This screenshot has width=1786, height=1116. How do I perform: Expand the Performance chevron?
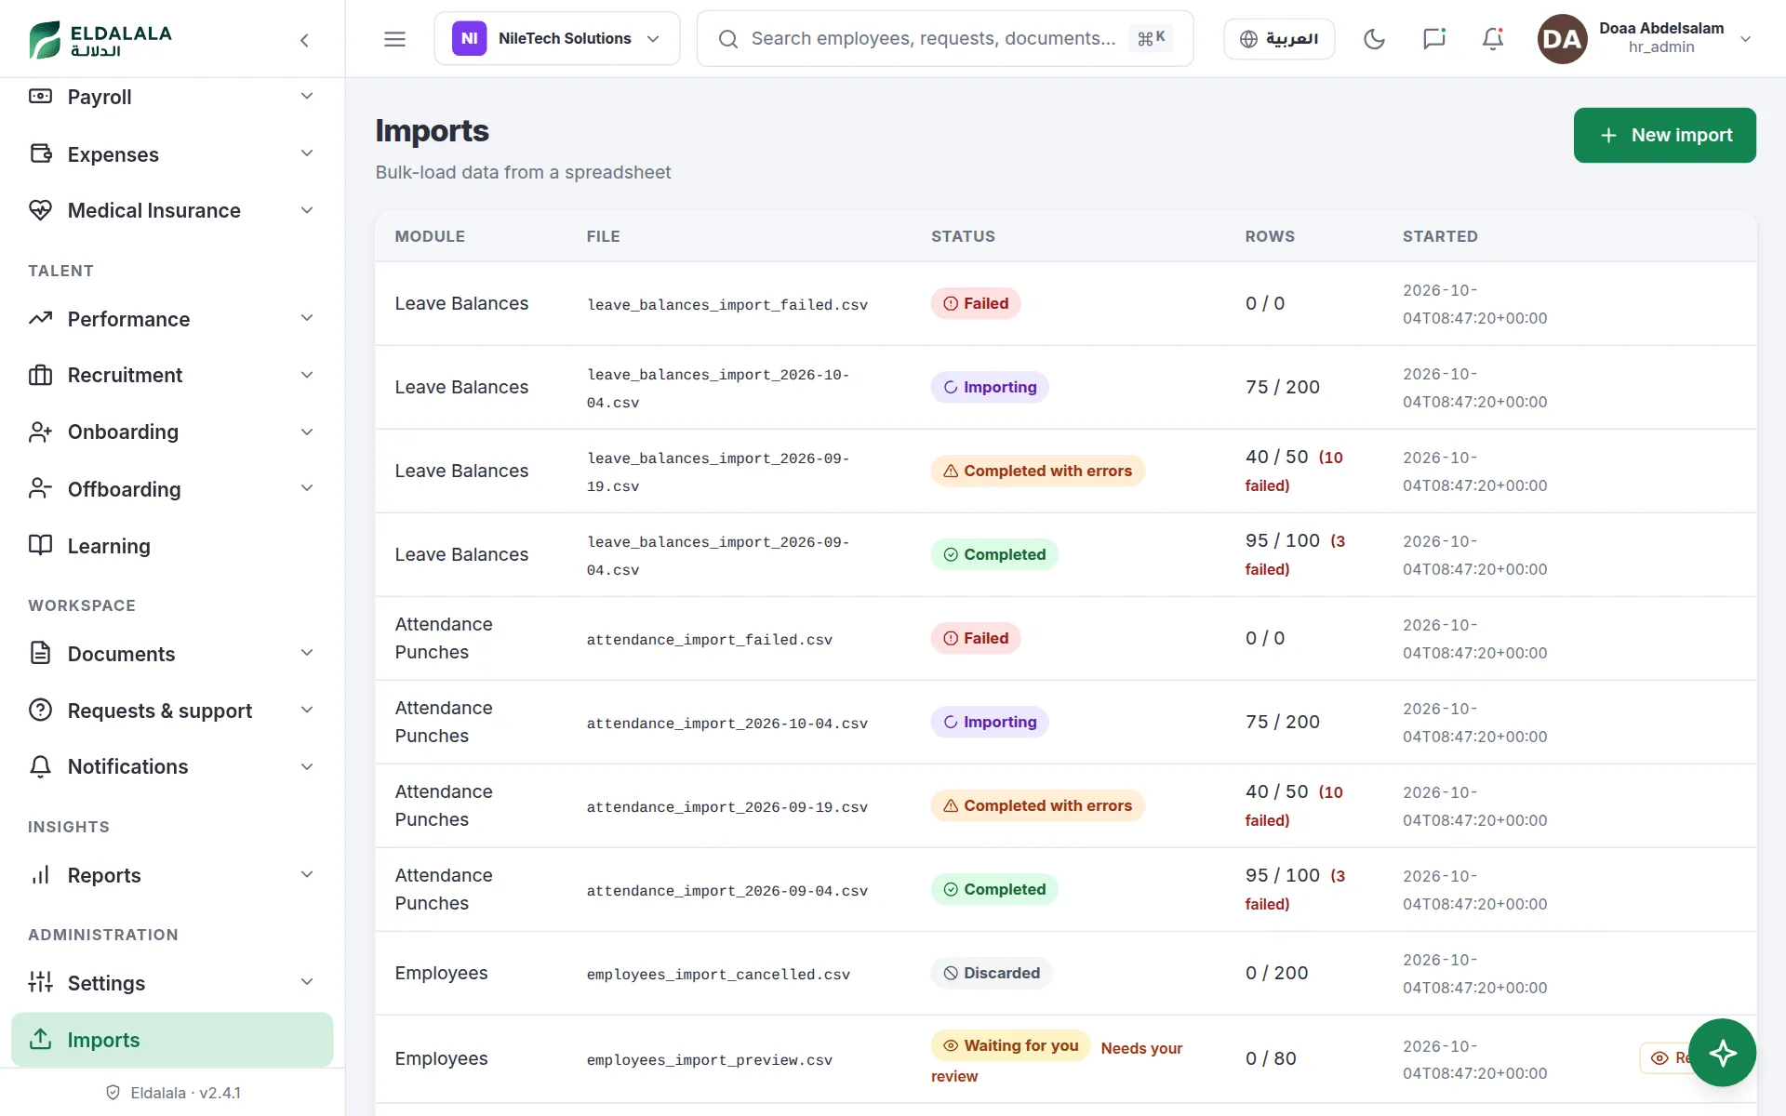[307, 319]
